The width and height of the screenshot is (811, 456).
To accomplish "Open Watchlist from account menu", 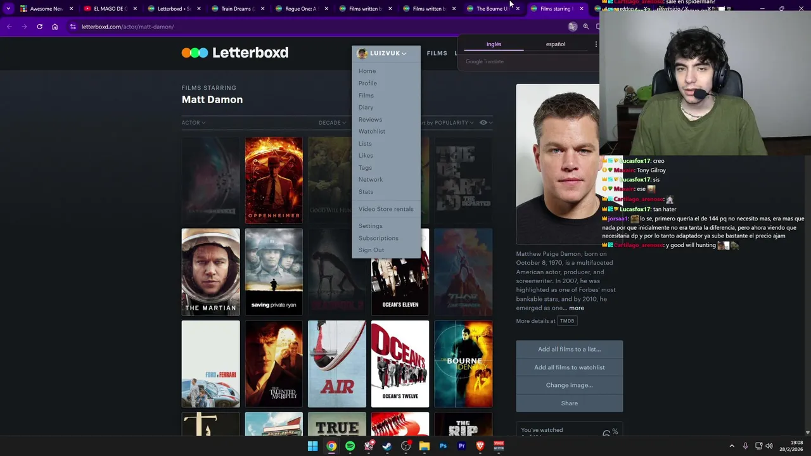I will [x=371, y=131].
